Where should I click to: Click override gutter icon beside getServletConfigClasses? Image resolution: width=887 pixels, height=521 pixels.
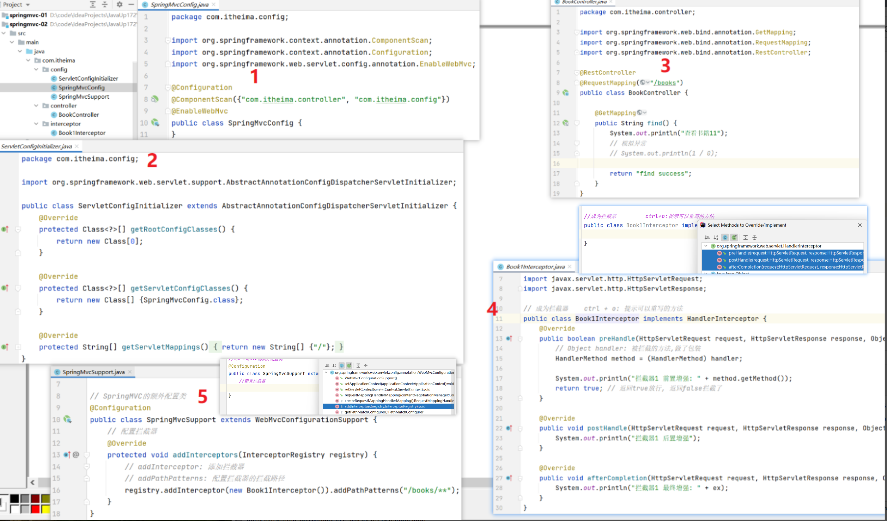[x=5, y=288]
